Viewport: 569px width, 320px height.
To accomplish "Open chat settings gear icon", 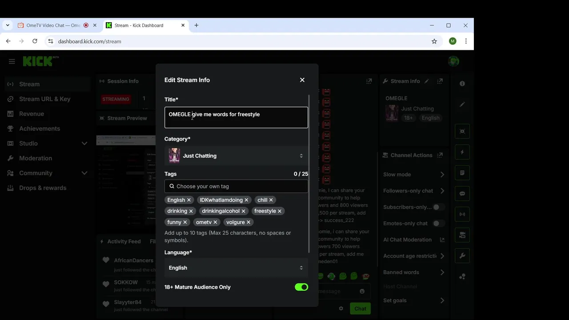I will click(x=341, y=308).
